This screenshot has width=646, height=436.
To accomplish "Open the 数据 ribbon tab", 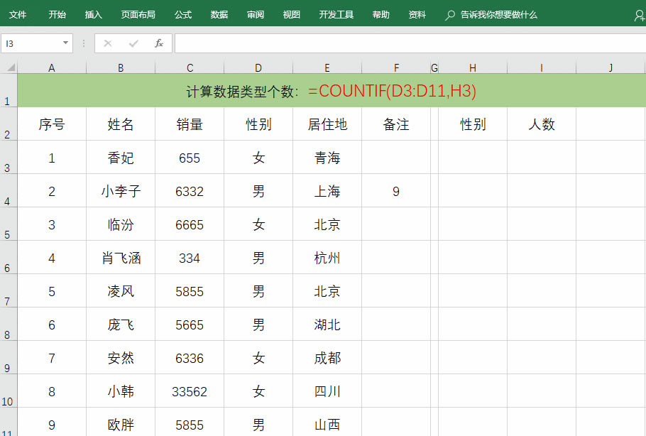I will pos(219,15).
